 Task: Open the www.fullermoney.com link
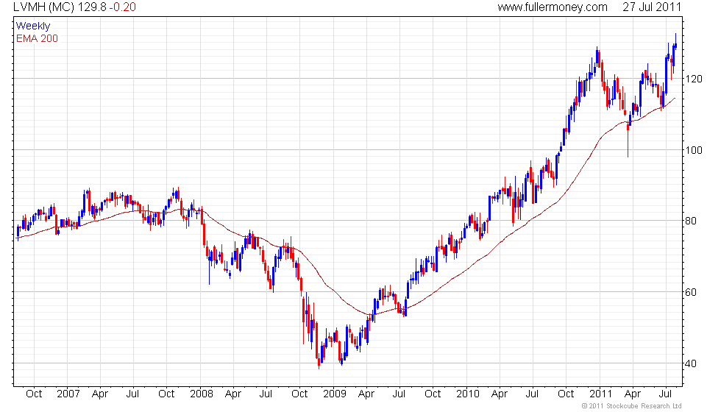(x=553, y=7)
